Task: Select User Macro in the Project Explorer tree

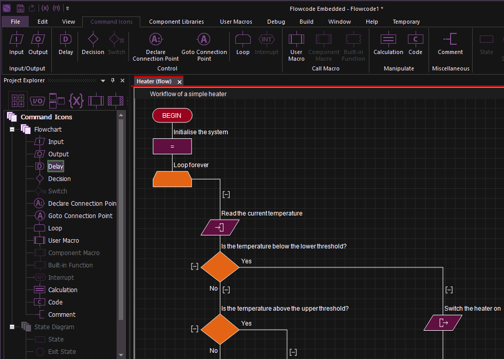Action: click(63, 241)
